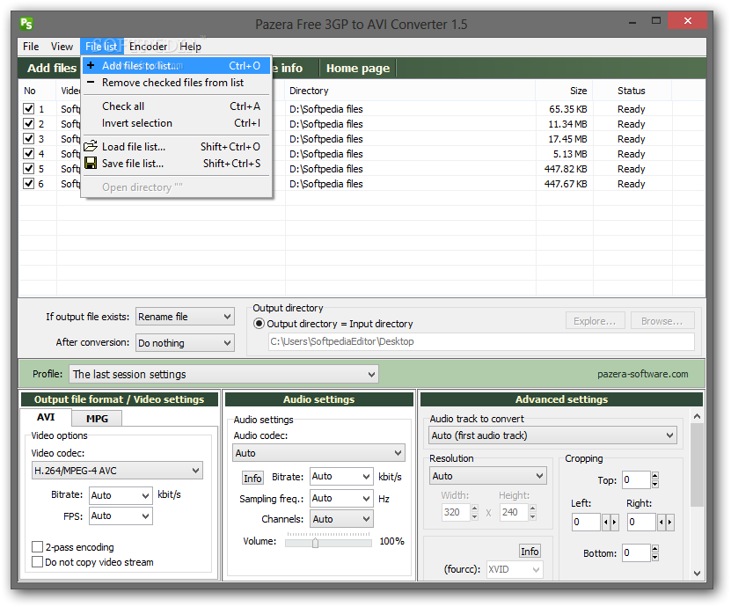Open the Sampling freq. dropdown

pos(341,498)
